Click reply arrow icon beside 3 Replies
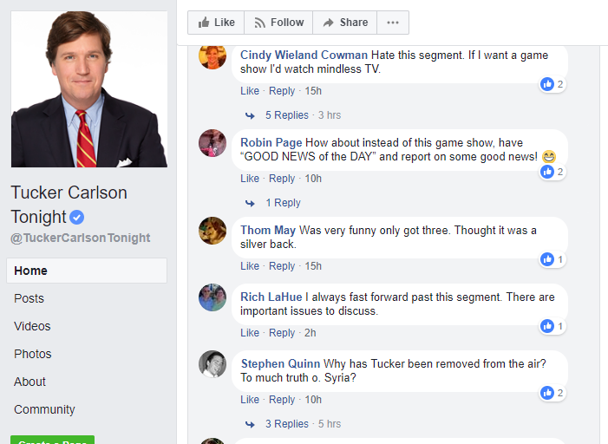 tap(250, 424)
